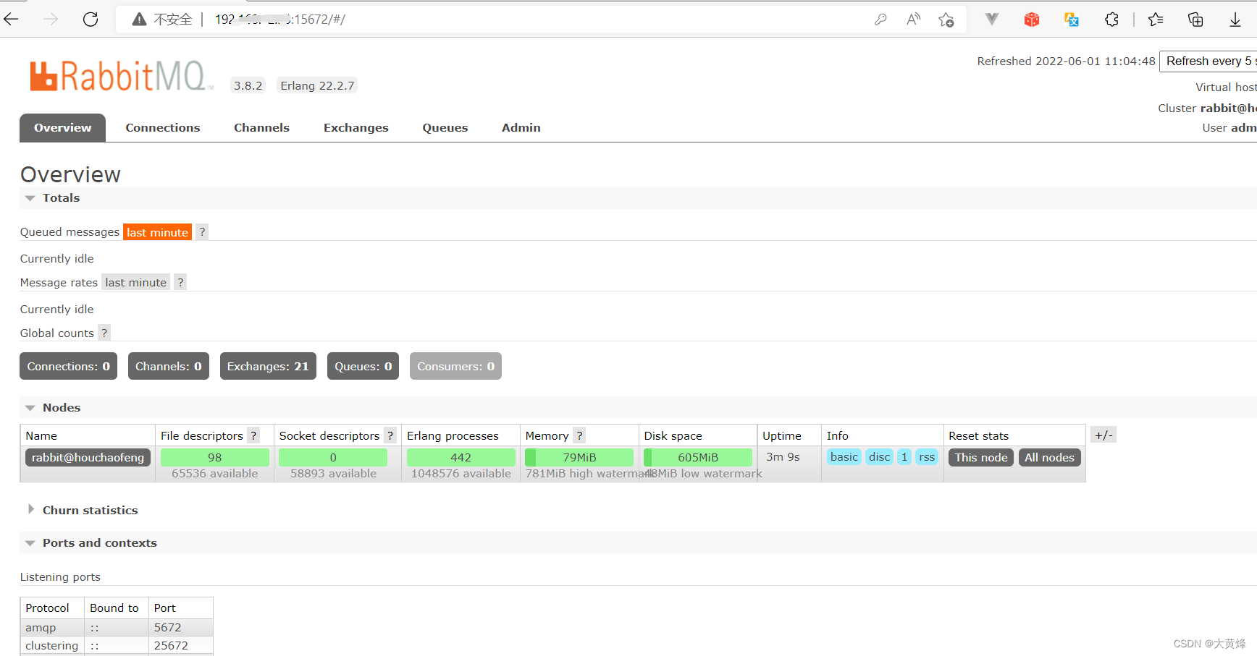Click the Listening ports heading
Screen dimensions: 1257x656
60,577
